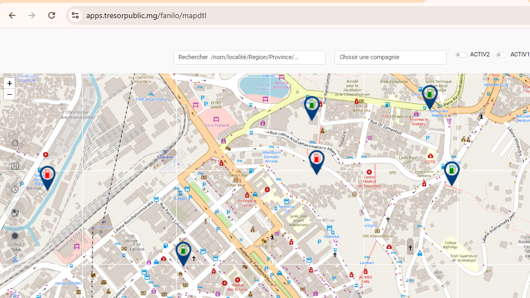Click the Centre Médical de Tsiazotafo label
Screen dimensions: 530x298
coord(369,181)
